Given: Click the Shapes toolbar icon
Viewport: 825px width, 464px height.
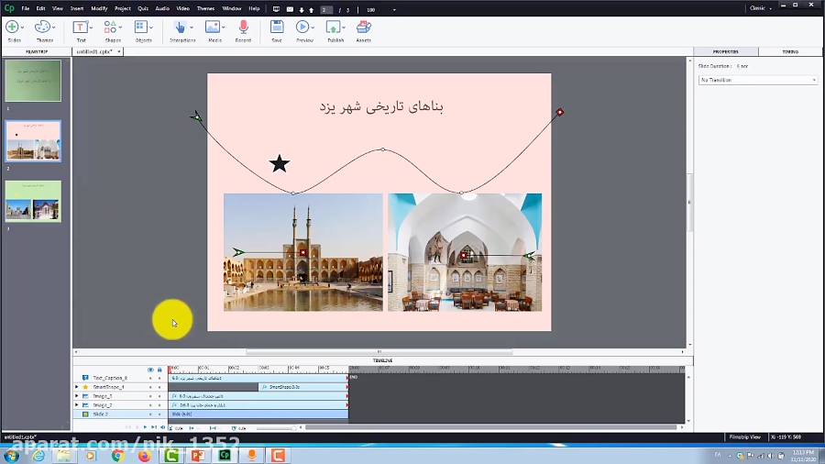Looking at the screenshot, I should coord(110,27).
